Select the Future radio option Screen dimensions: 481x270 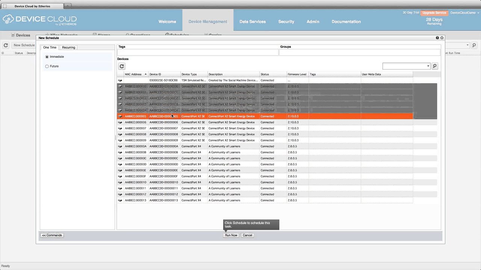pyautogui.click(x=47, y=66)
